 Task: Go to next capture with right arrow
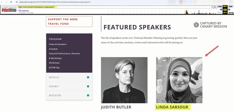pyautogui.click(x=229, y=10)
